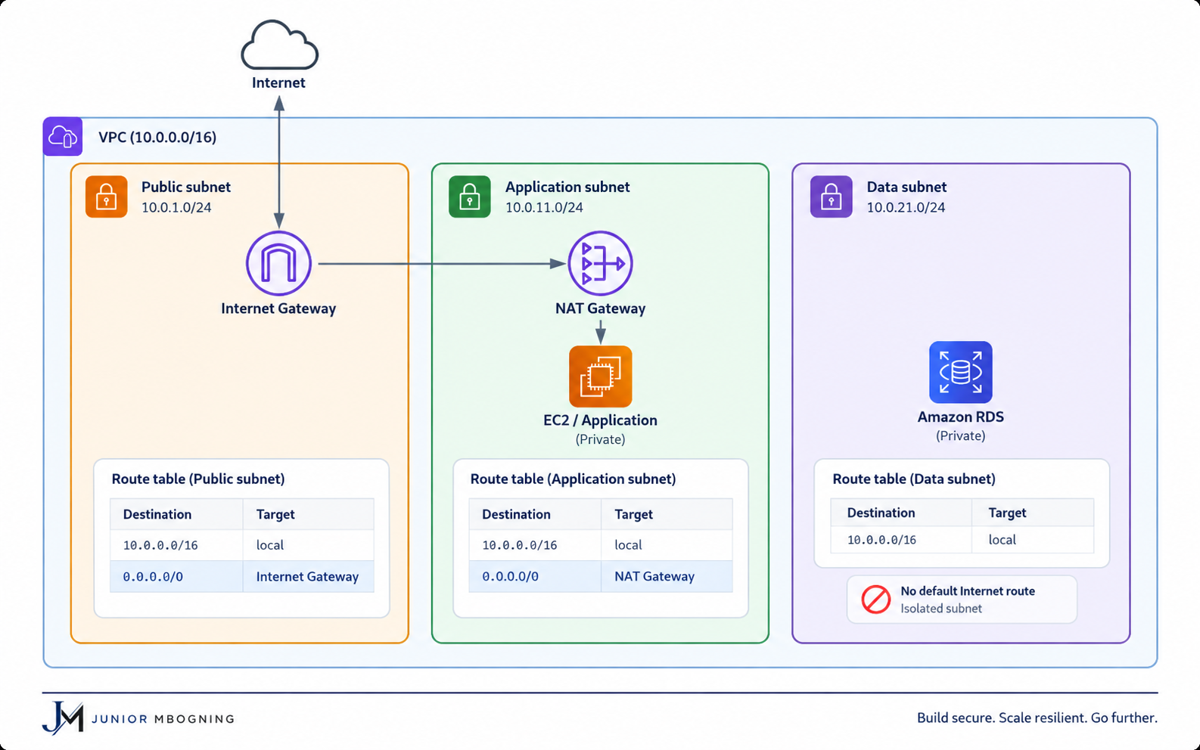
Task: Click Internet Gateway target cell in Public table
Action: coord(307,576)
